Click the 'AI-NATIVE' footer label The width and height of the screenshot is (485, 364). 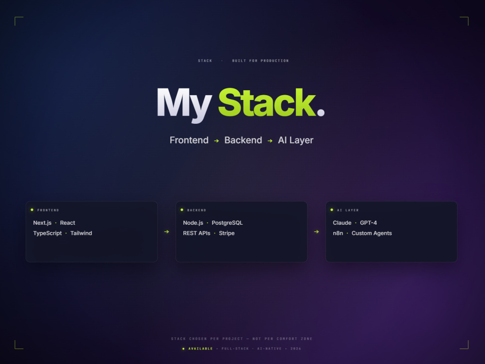[269, 348]
